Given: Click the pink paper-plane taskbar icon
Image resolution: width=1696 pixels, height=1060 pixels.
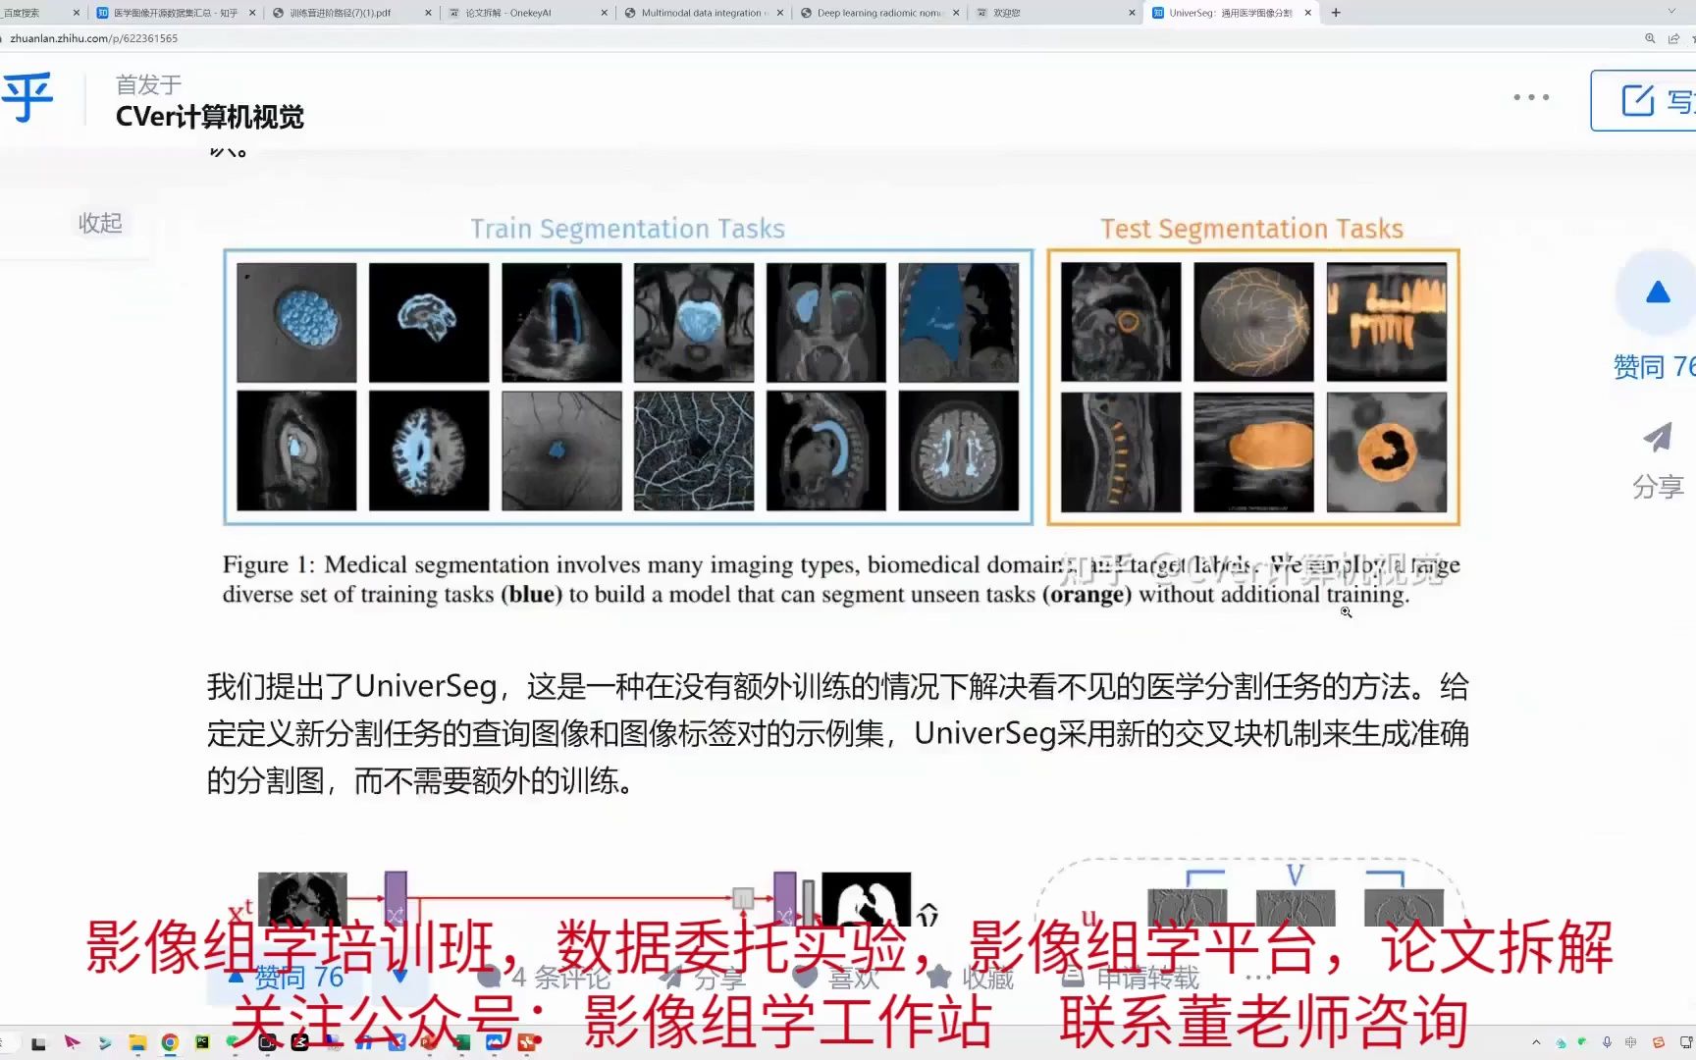Looking at the screenshot, I should coord(72,1042).
